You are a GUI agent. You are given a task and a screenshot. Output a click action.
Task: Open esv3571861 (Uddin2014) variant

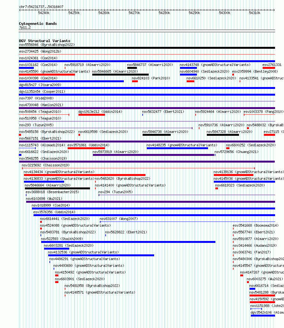click(x=88, y=145)
